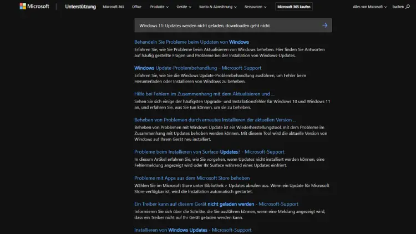Screen dimensions: 416x234
Task: Expand the Produkte dropdown
Action: pyautogui.click(x=159, y=7)
